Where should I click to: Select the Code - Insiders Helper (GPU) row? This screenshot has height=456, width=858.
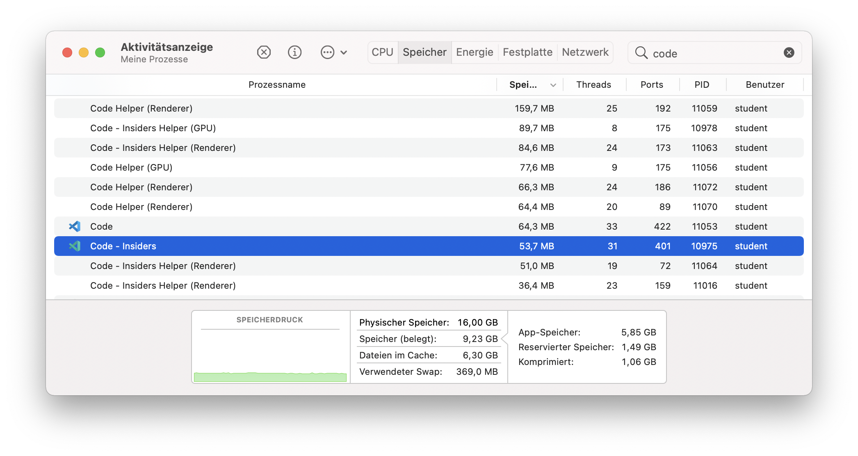click(x=429, y=128)
